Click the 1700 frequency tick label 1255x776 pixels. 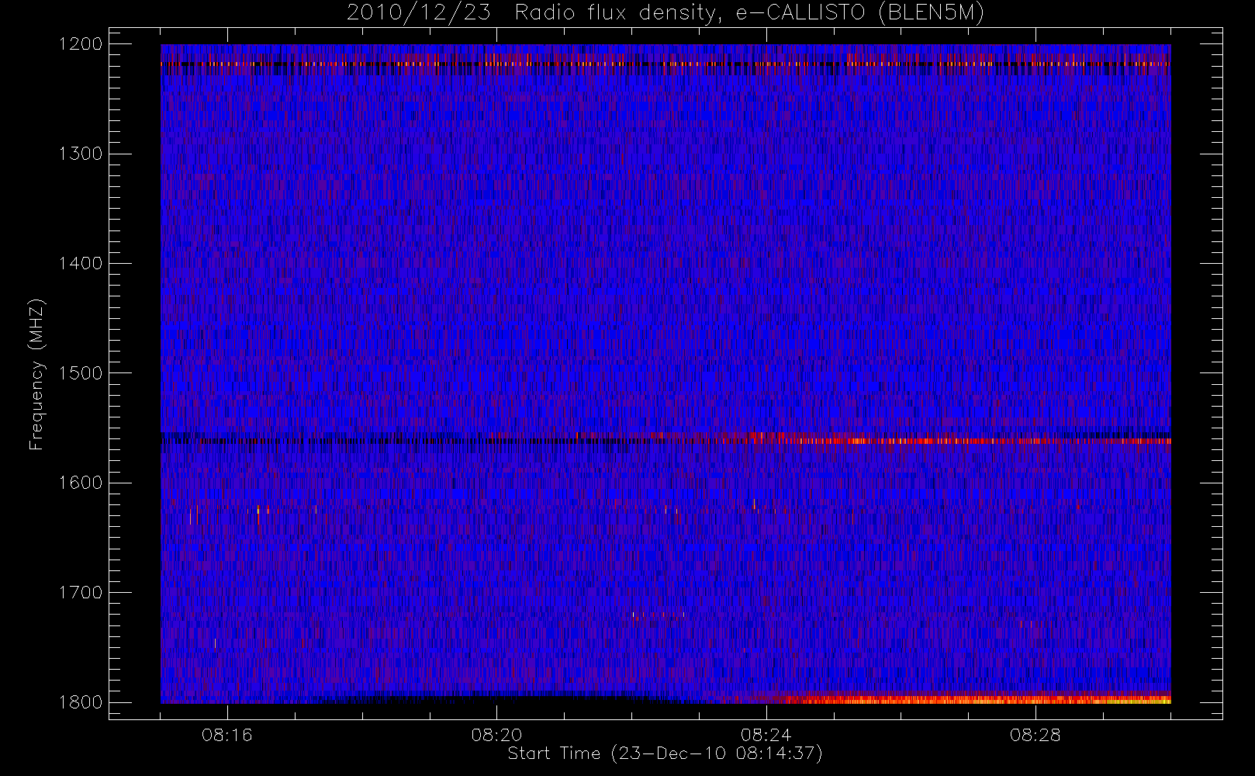81,593
